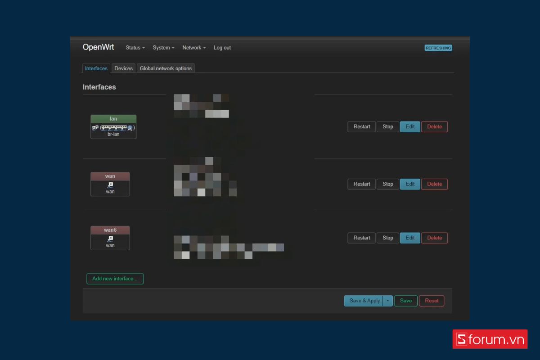
Task: Restart the wan6 interface
Action: click(x=362, y=238)
